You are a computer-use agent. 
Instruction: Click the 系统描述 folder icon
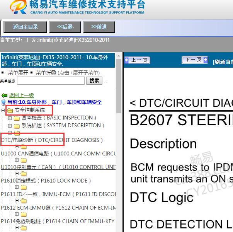[17, 126]
